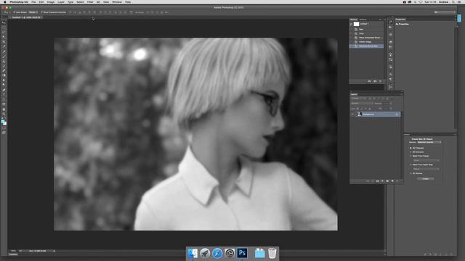Image resolution: width=465 pixels, height=261 pixels.
Task: Open the Filter menu
Action: (x=90, y=1)
